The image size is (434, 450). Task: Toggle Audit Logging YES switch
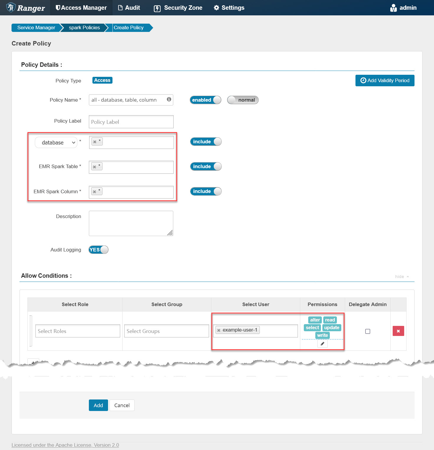click(99, 250)
